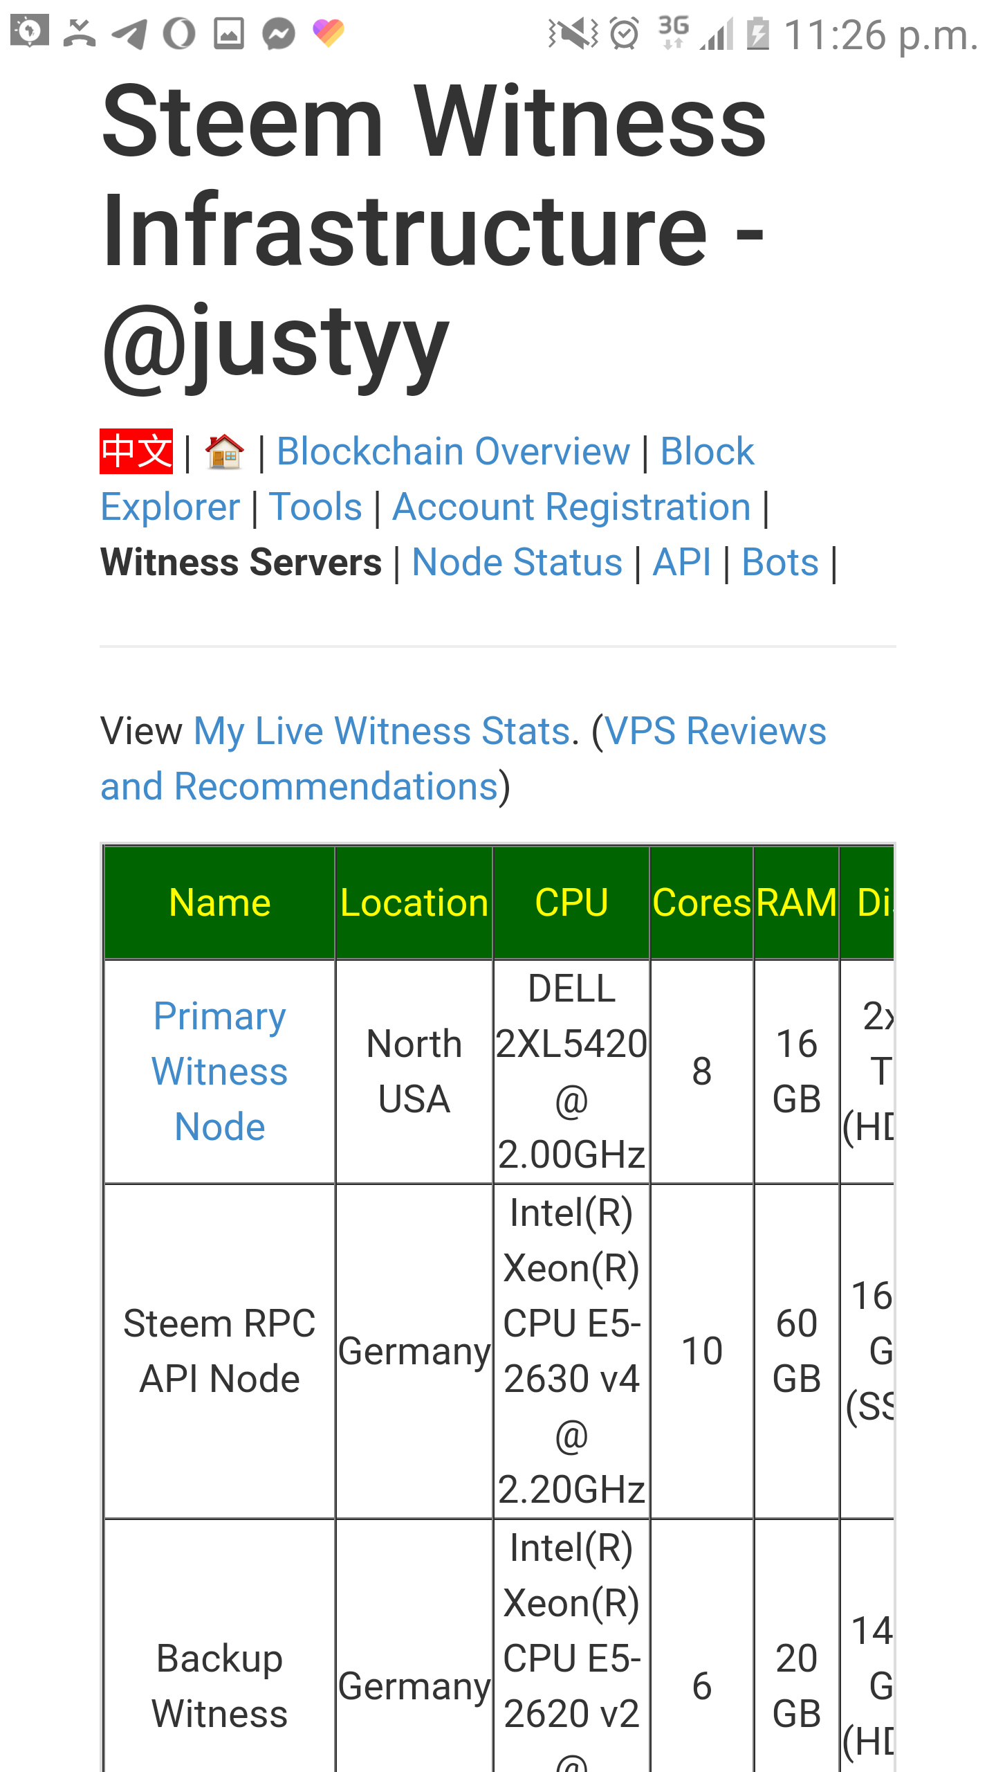
Task: Select the 16 GB RAM cell
Action: tap(797, 1072)
